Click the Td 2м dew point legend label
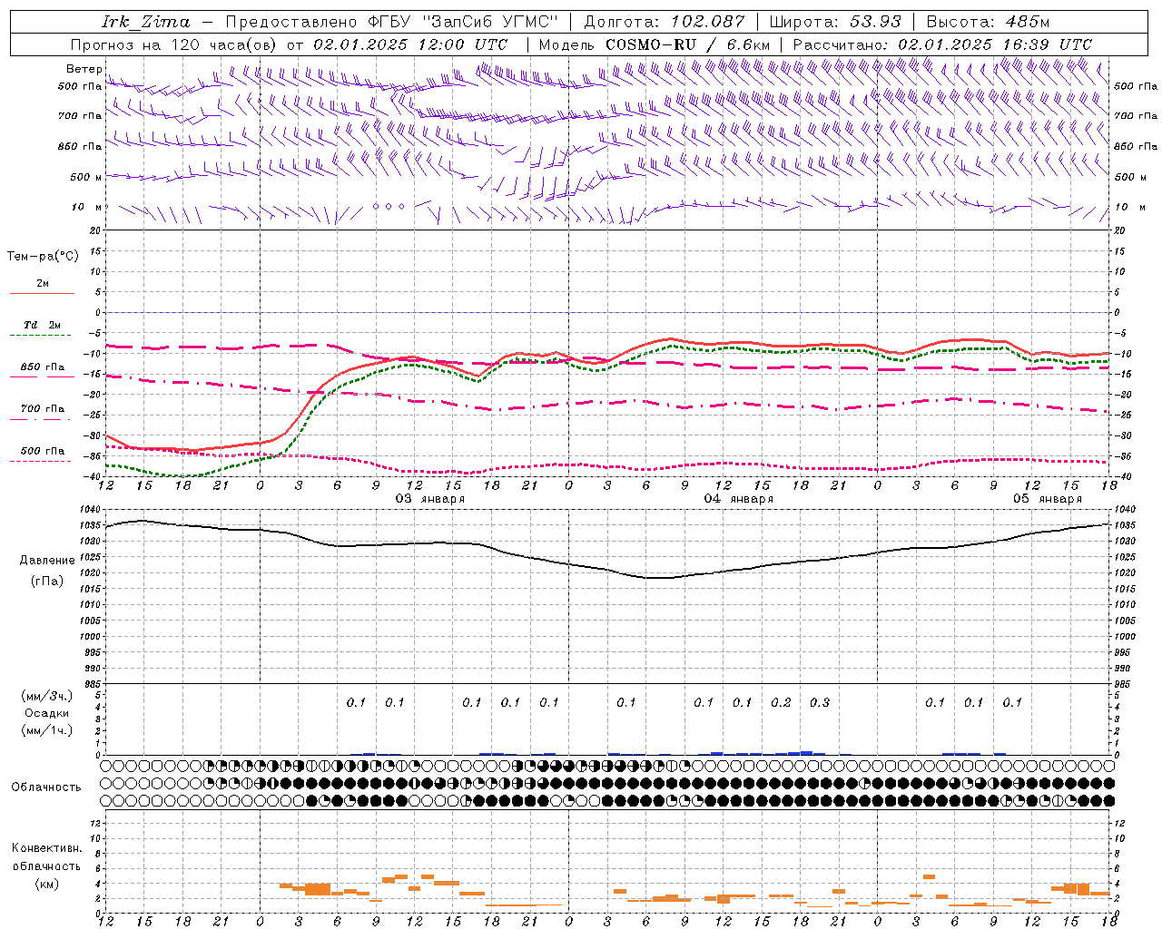This screenshot has height=929, width=1162. 42,325
